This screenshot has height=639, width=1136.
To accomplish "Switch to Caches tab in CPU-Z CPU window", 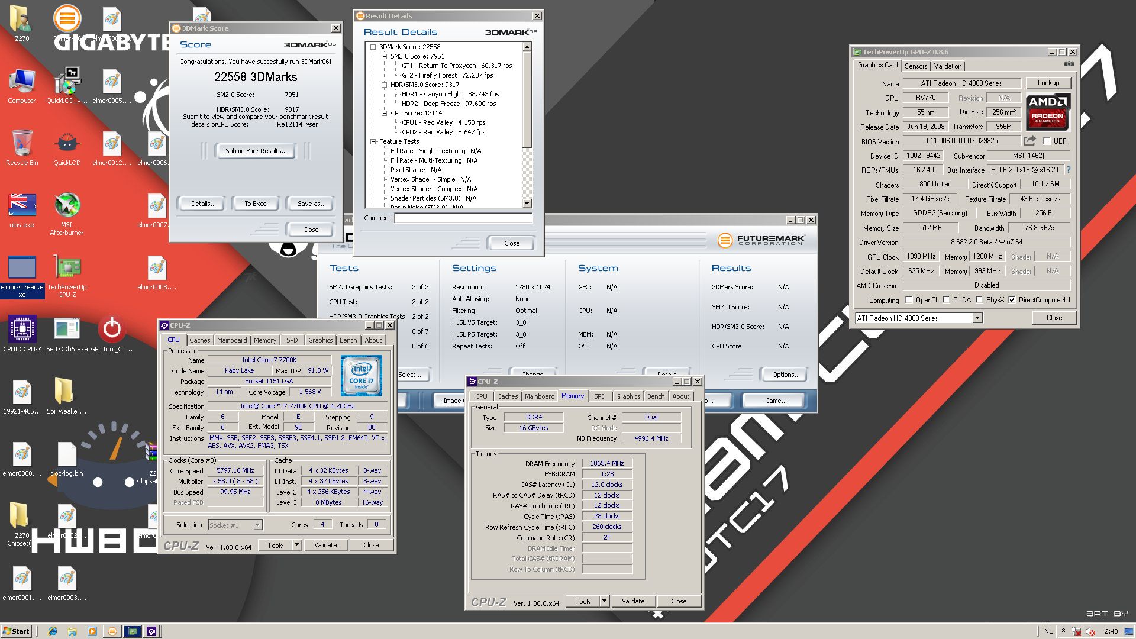I will [199, 340].
